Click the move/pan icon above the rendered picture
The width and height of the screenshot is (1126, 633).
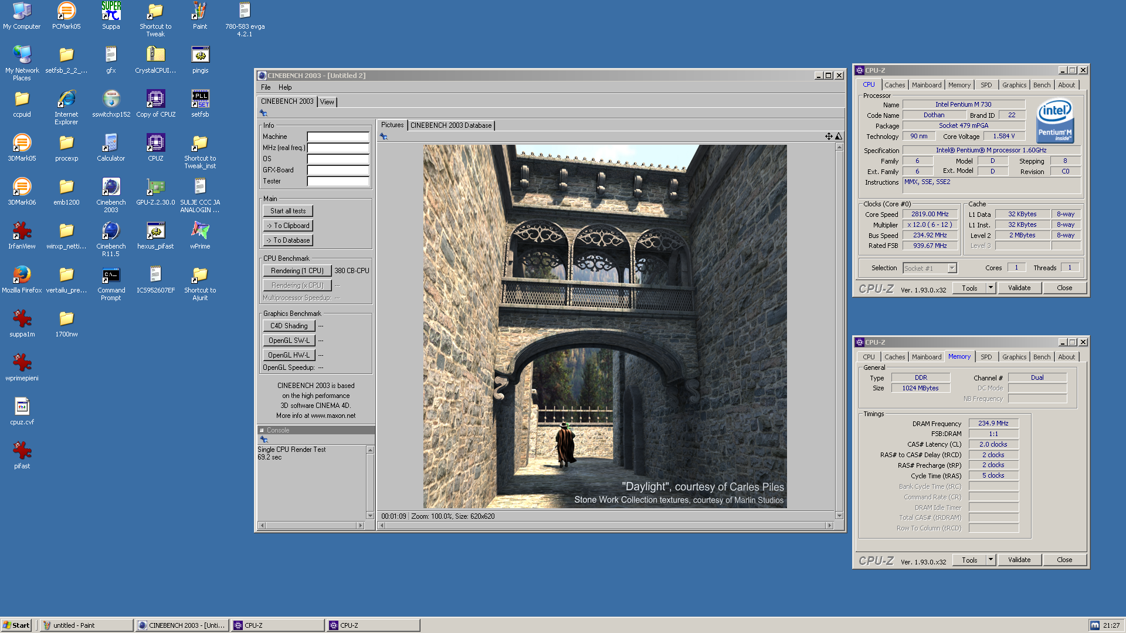(829, 136)
